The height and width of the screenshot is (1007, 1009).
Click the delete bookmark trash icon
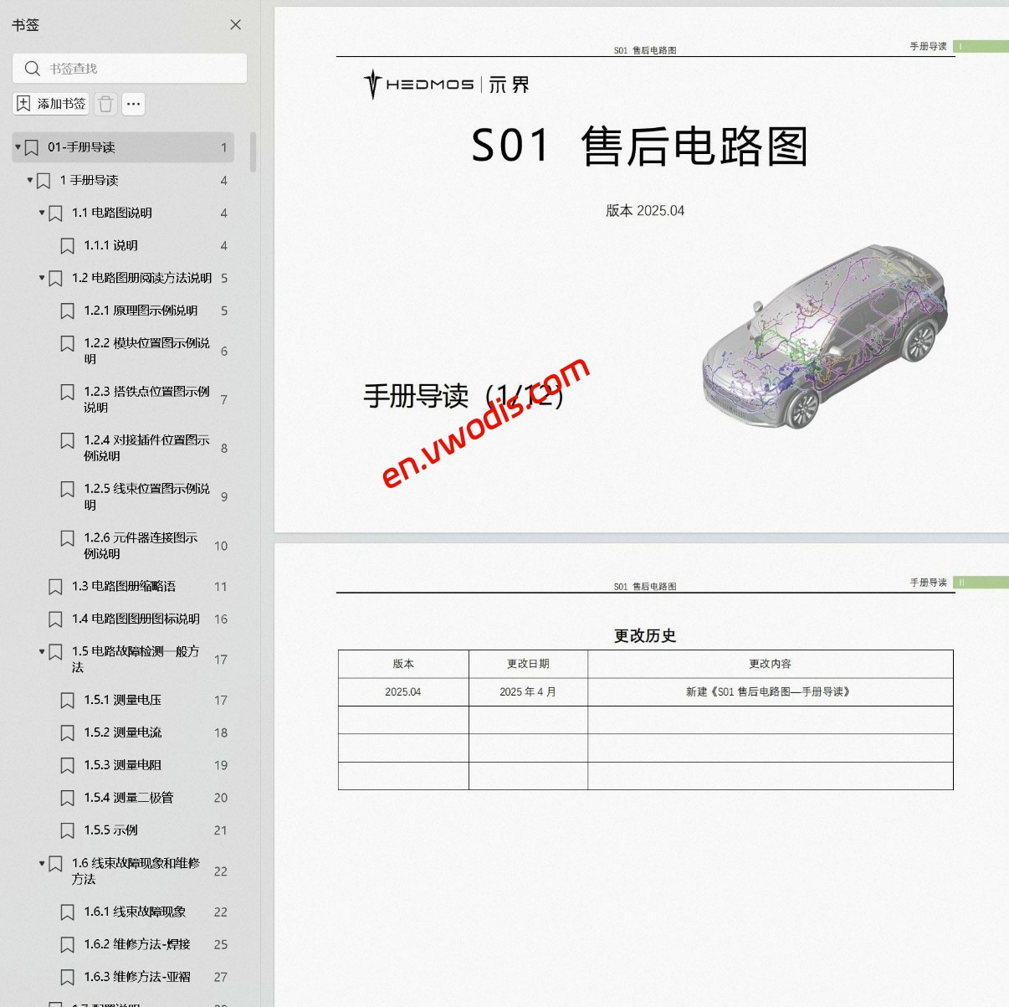(x=105, y=104)
